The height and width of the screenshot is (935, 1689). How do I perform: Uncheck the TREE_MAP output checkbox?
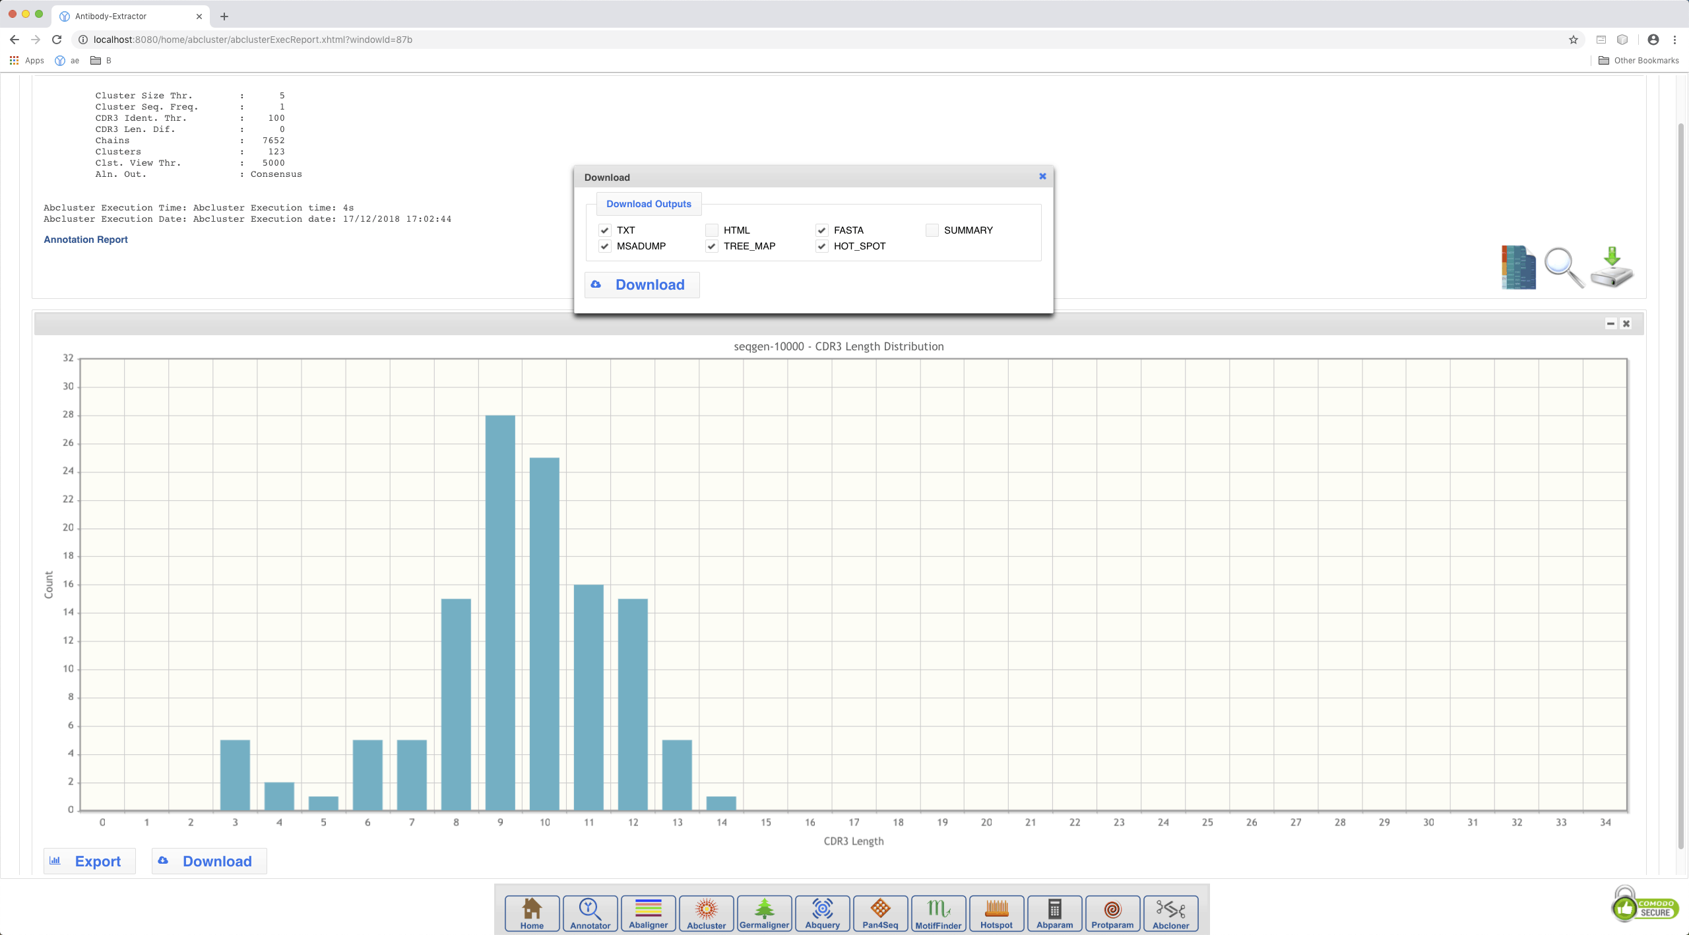click(711, 246)
